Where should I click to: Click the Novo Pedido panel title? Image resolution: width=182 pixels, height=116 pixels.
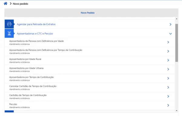tap(88, 13)
